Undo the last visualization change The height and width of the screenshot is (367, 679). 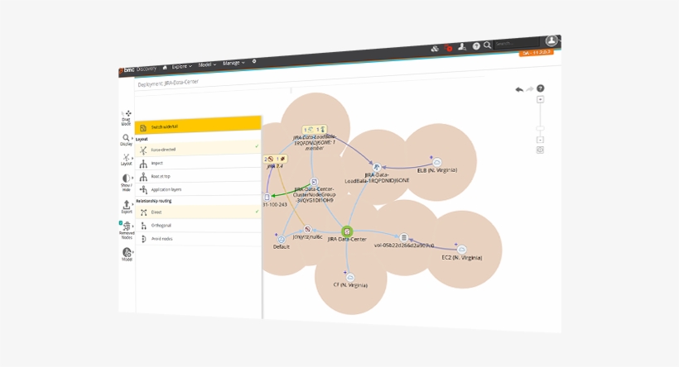point(519,89)
